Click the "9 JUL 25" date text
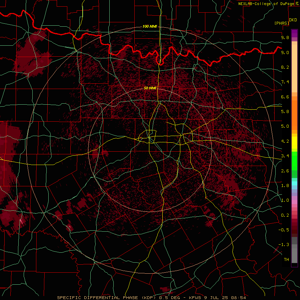 (216, 298)
